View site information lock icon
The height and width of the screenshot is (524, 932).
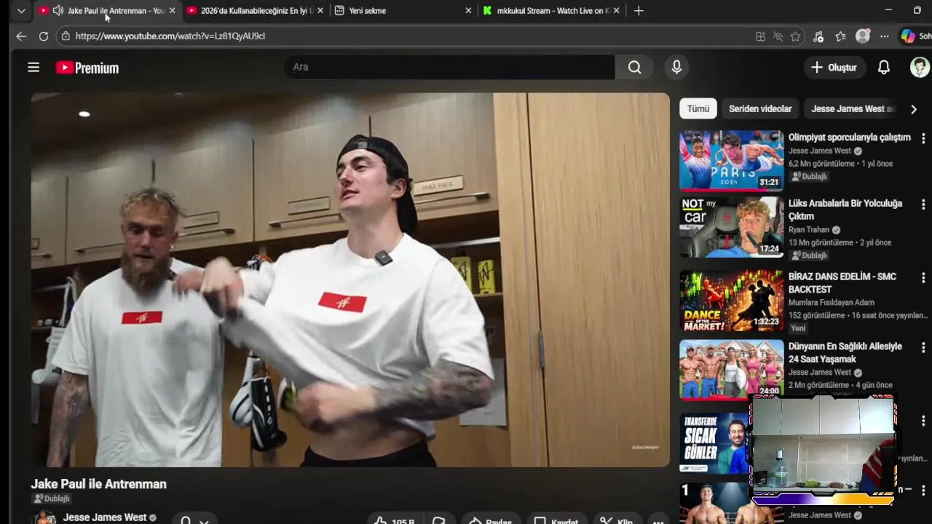pos(66,36)
